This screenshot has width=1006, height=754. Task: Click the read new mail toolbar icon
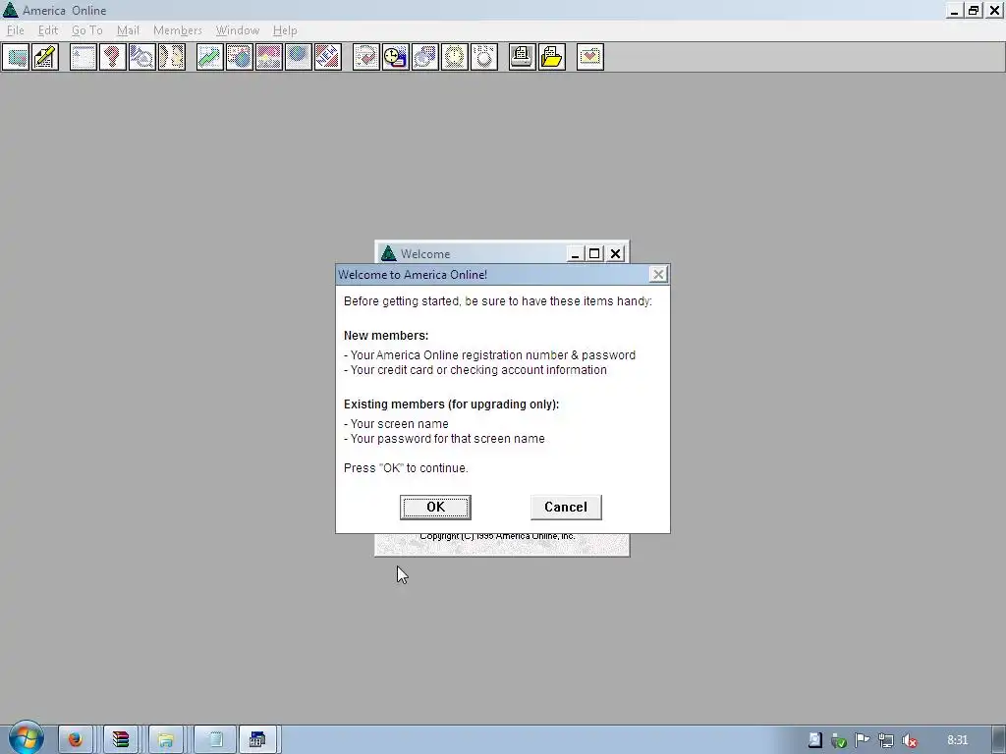pyautogui.click(x=16, y=57)
